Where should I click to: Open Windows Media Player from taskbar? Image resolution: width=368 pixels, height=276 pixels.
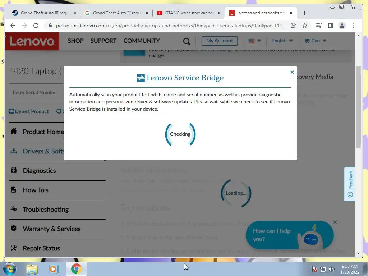coord(54,269)
